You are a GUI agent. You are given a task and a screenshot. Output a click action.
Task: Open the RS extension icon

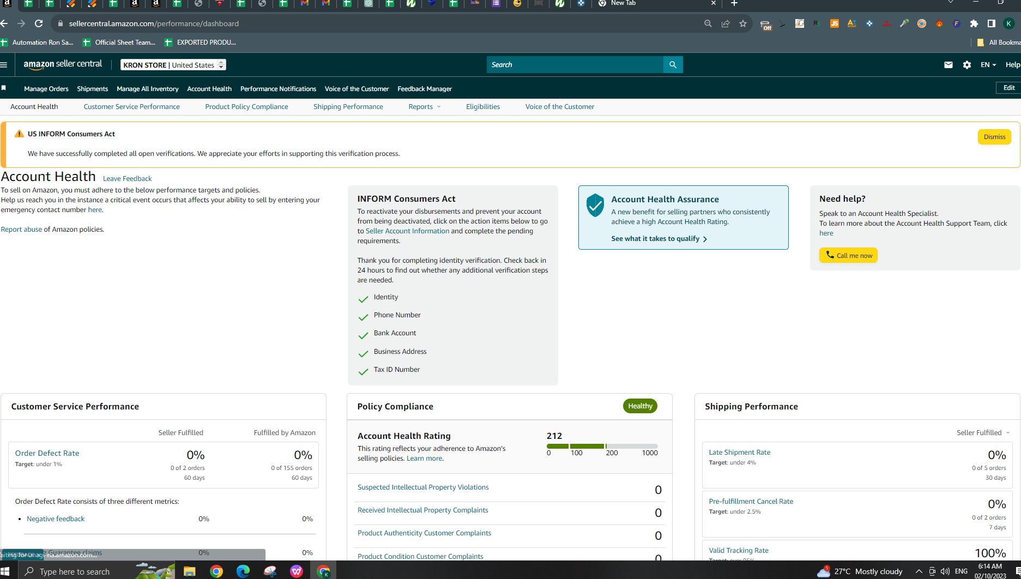[817, 23]
